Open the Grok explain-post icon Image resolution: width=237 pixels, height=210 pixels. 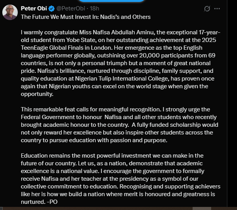[207, 8]
